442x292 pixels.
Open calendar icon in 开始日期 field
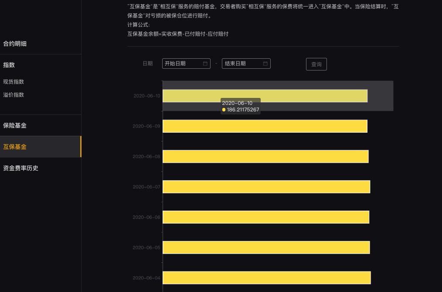[x=205, y=64]
